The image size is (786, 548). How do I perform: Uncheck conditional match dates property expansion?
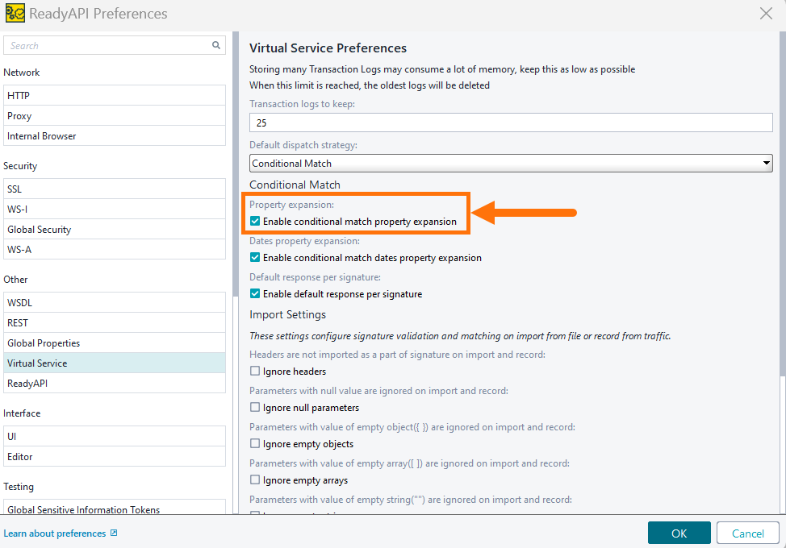255,258
